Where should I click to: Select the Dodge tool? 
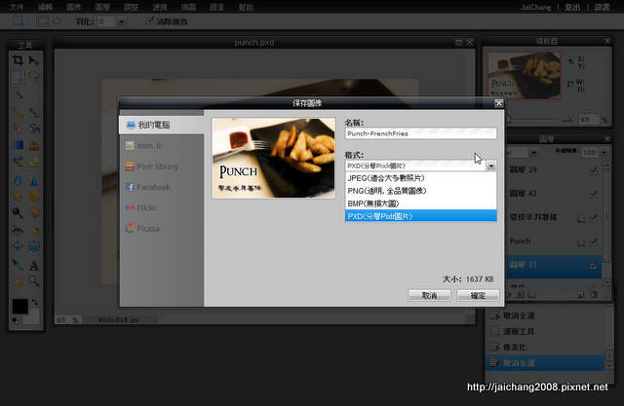18,212
